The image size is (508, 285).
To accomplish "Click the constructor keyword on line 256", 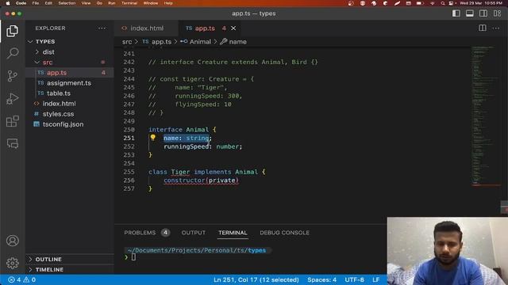I will click(184, 180).
